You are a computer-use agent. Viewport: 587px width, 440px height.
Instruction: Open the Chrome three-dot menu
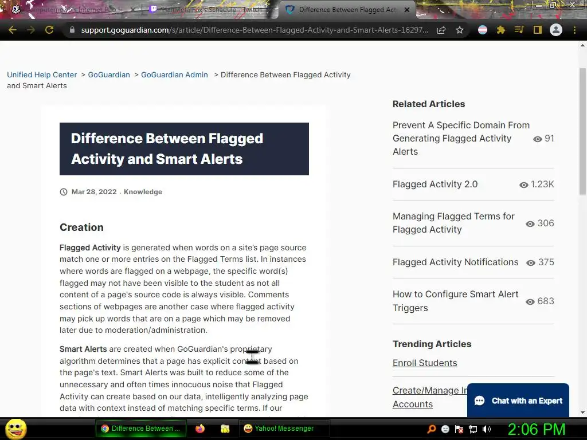[574, 30]
